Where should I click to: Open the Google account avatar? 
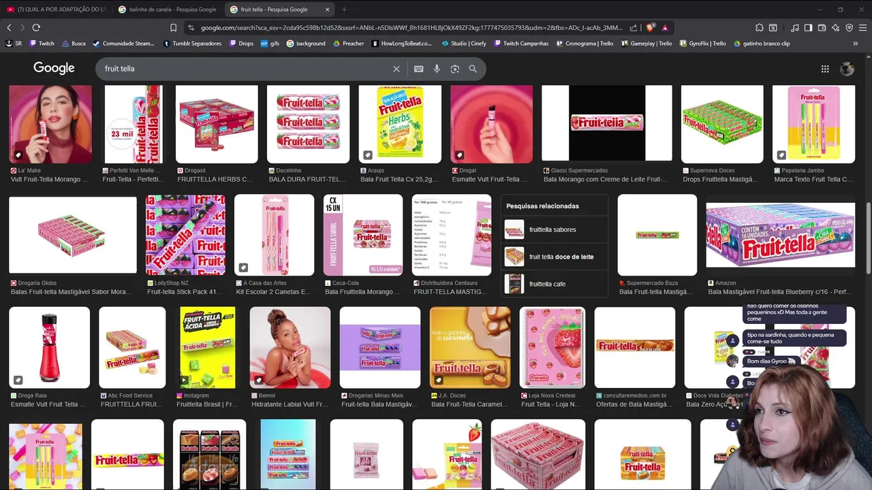coord(847,69)
